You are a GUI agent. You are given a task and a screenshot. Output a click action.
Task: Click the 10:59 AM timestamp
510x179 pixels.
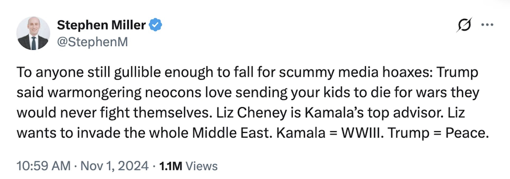pyautogui.click(x=43, y=166)
